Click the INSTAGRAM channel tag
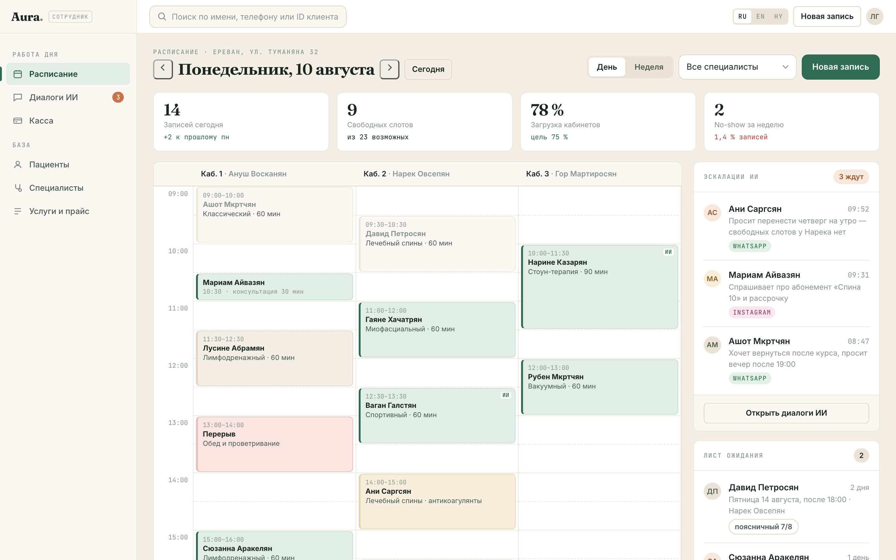The image size is (896, 560). click(x=752, y=312)
